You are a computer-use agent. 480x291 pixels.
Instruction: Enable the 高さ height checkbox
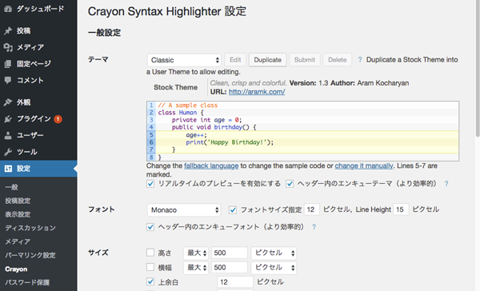click(x=150, y=253)
